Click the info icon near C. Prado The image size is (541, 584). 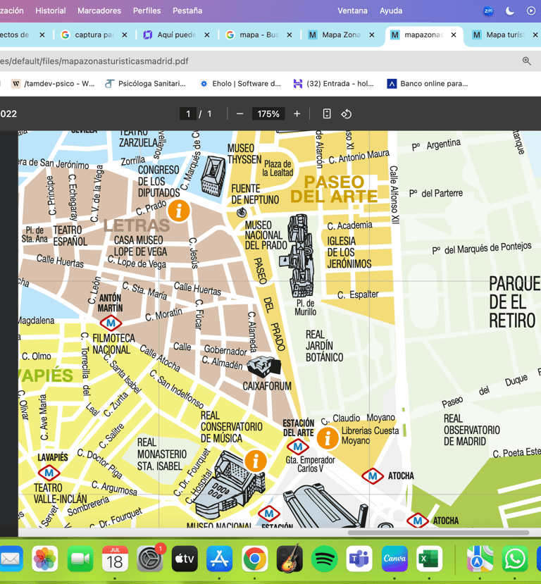point(179,211)
